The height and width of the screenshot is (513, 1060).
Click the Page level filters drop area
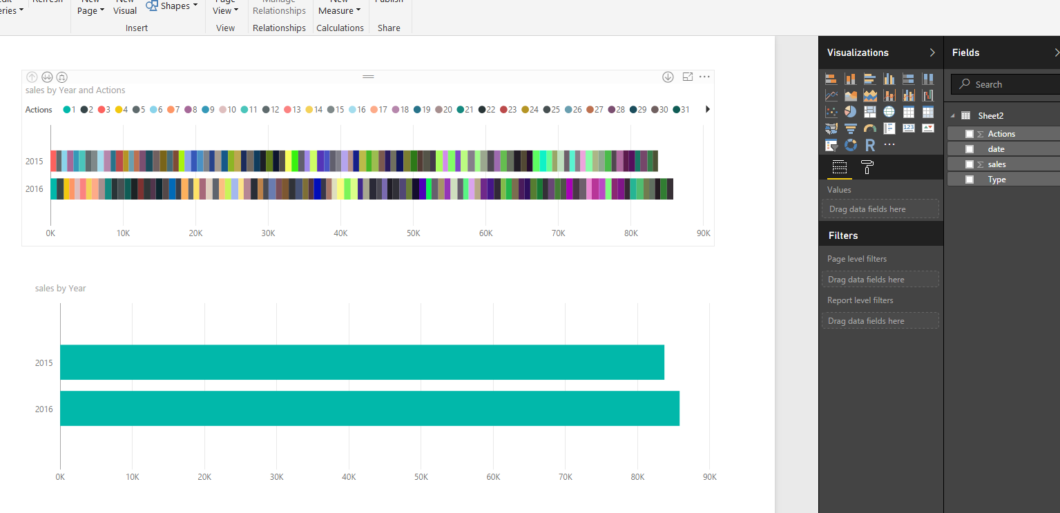coord(880,280)
